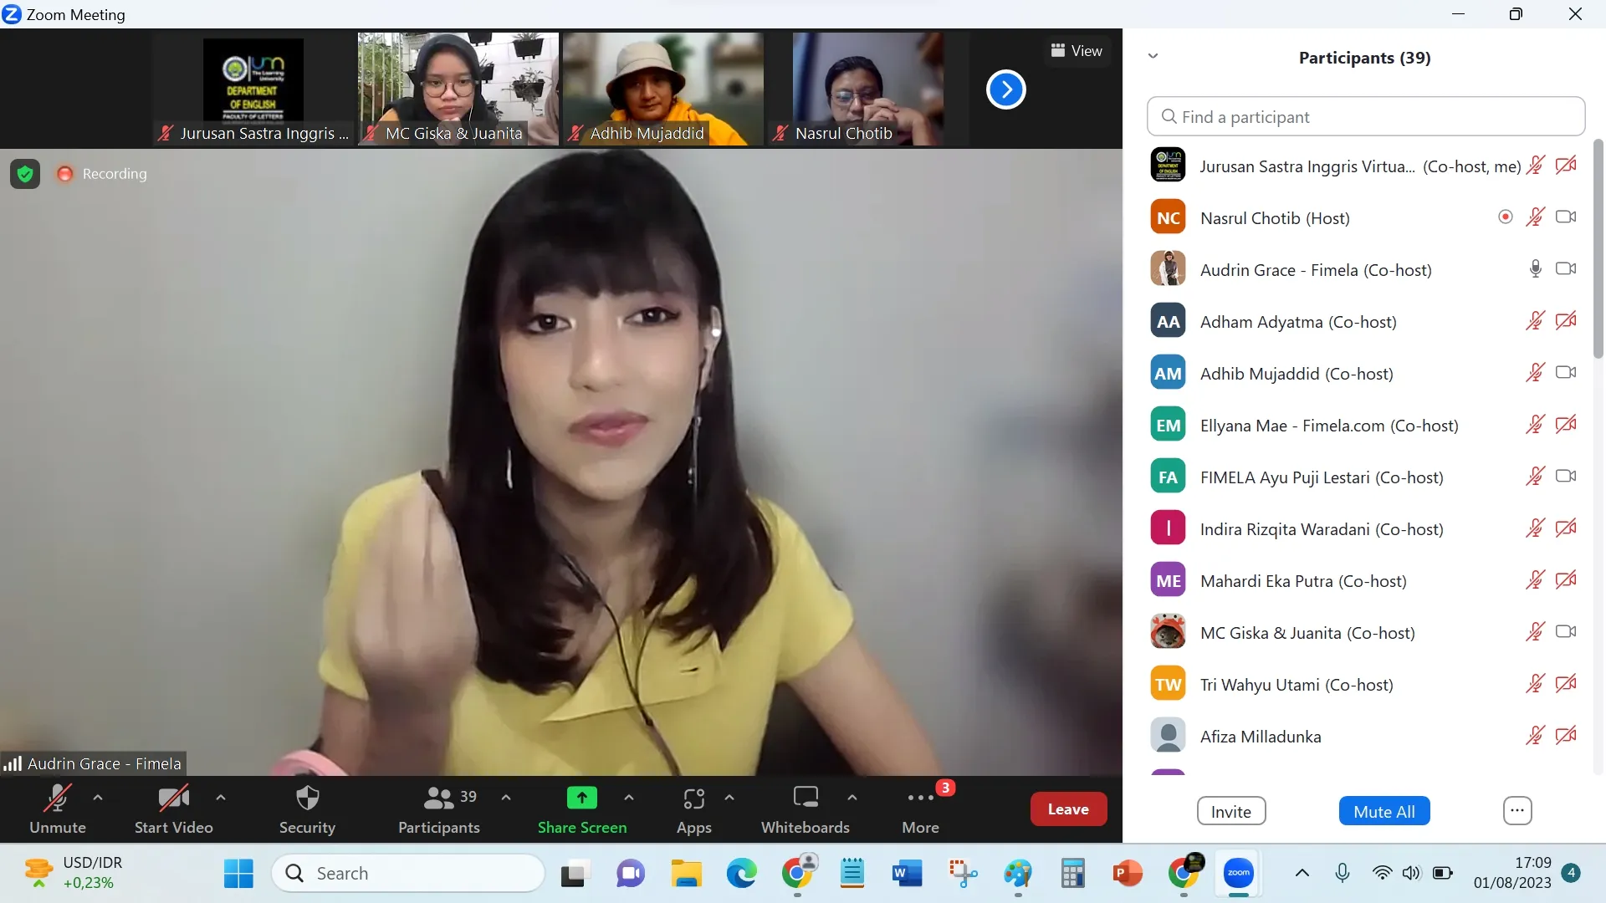Toggle mute for Ellyana Mae - Fimela.com
This screenshot has width=1606, height=903.
(x=1535, y=425)
